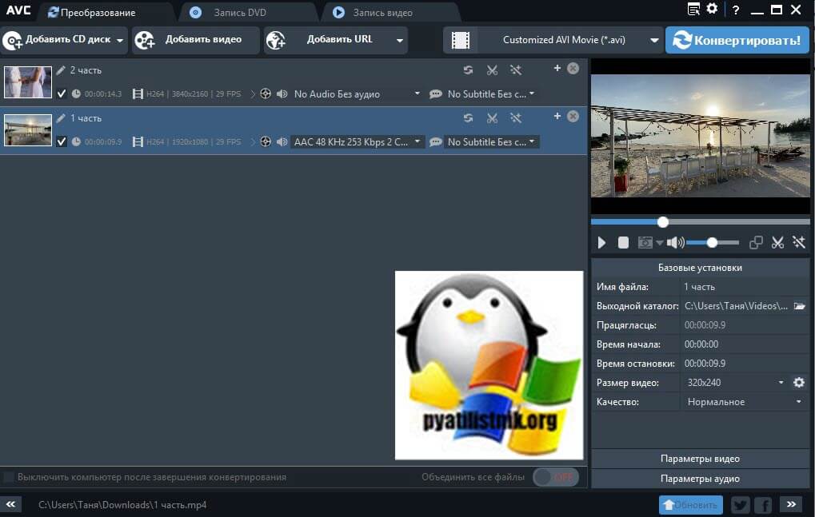Click the Twitter share icon
Viewport: 815px width, 517px height.
point(740,505)
